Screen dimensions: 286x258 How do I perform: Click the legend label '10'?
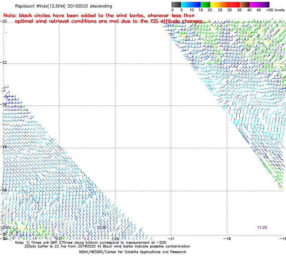(191, 10)
